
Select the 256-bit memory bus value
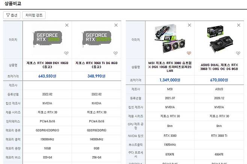pyautogui.click(x=96, y=157)
